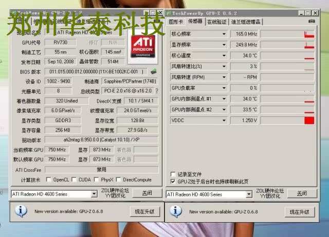Click camera screenshot icon in right window
Viewport: 329px width, 237px height.
[x=312, y=21]
